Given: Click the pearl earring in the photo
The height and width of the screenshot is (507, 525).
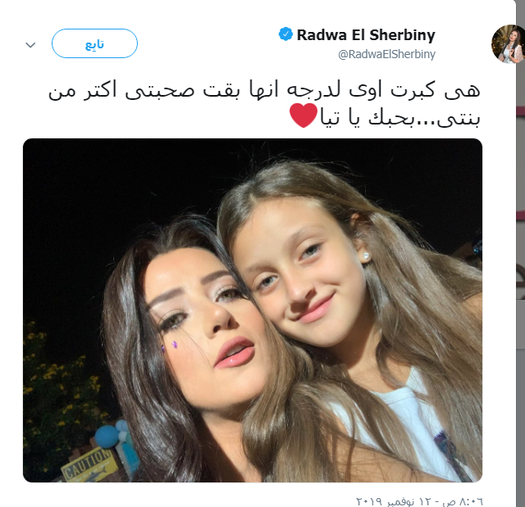Looking at the screenshot, I should (x=366, y=256).
